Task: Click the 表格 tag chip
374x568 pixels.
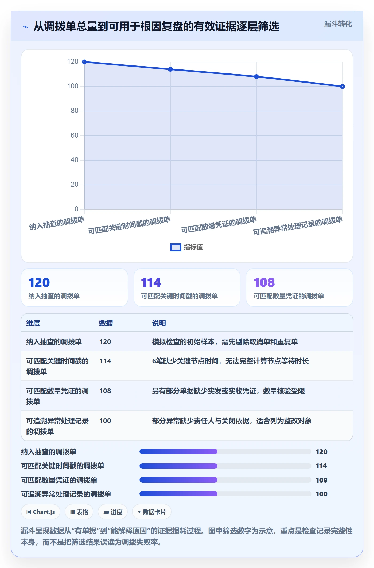Action: click(x=79, y=512)
